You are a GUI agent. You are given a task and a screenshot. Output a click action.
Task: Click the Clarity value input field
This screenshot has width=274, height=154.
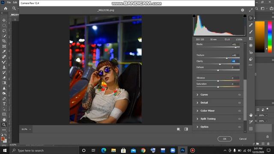coord(235,61)
